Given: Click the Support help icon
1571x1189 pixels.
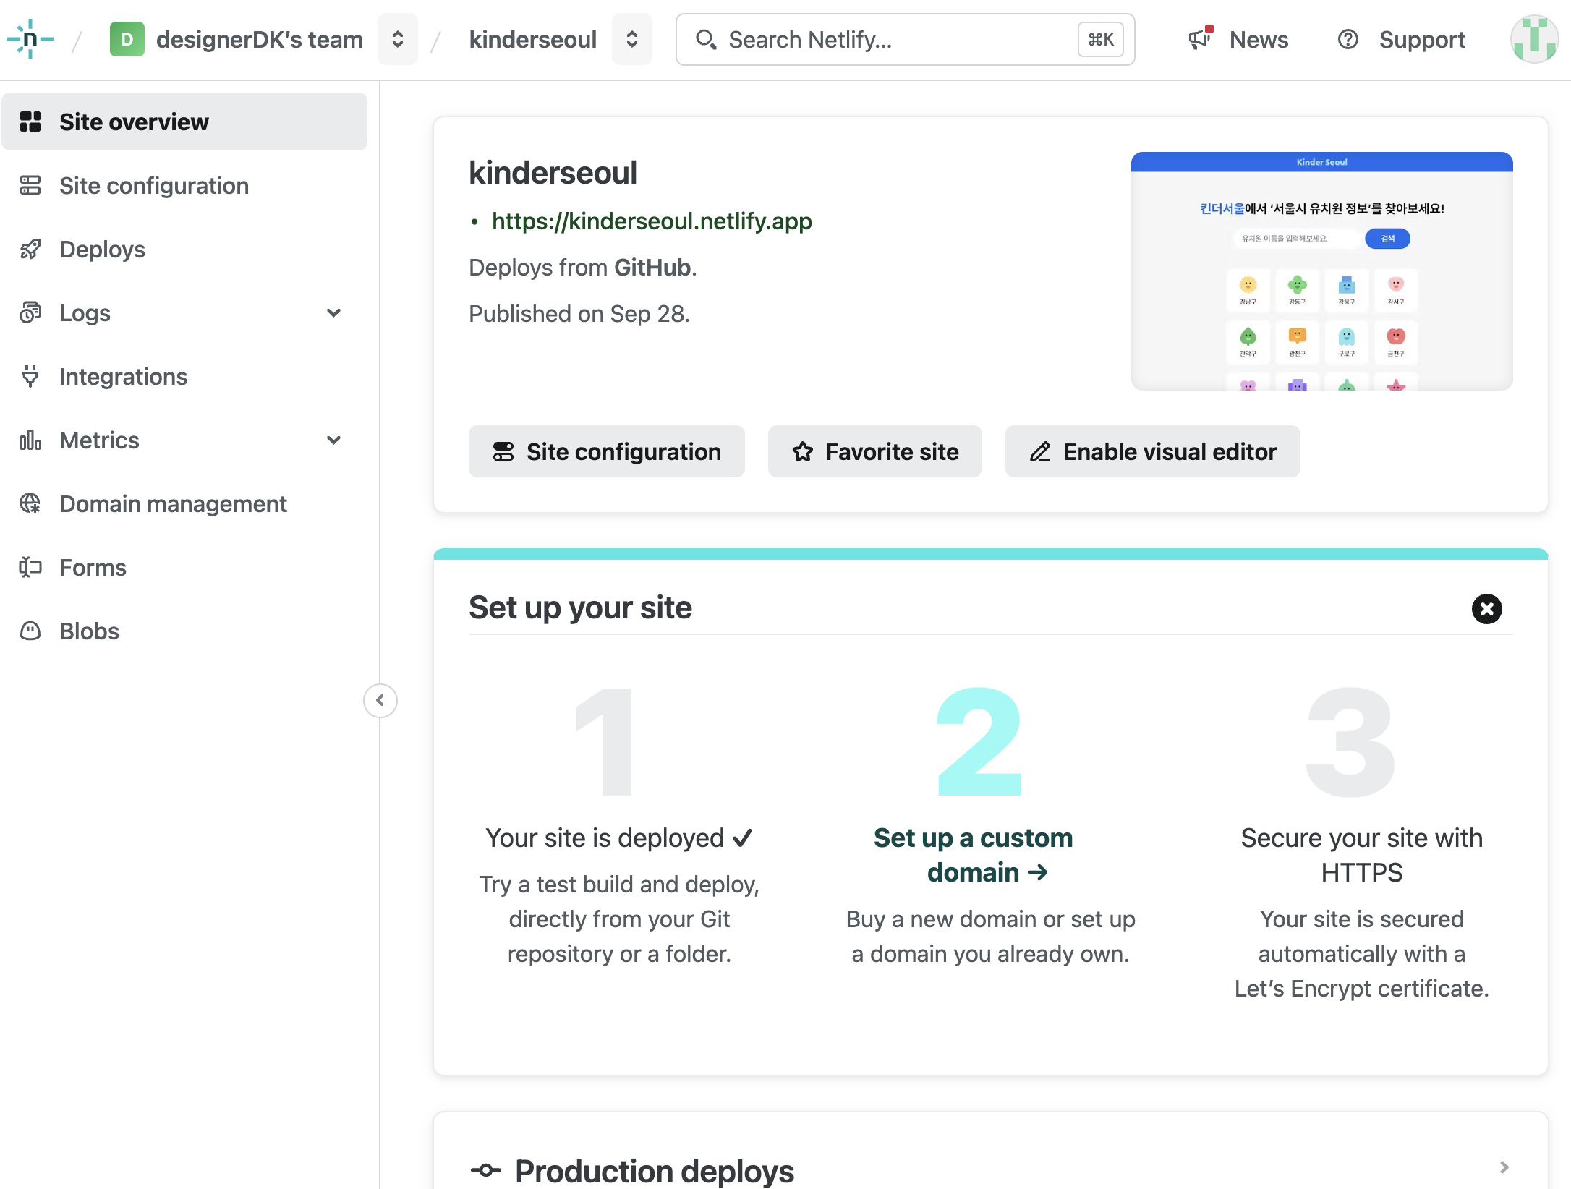Looking at the screenshot, I should (1348, 39).
